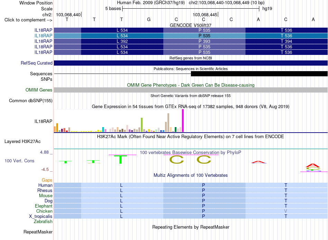Viewport: 328px width, 240px height.
Task: Open the GTEx Gene Expression track title
Action: click(x=191, y=106)
